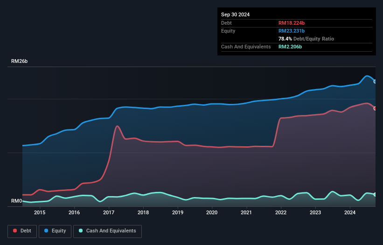Click the 2023 x-axis label
This screenshot has height=245, width=383.
315,212
